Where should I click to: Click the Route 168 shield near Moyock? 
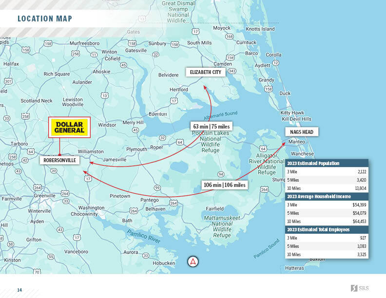click(229, 37)
